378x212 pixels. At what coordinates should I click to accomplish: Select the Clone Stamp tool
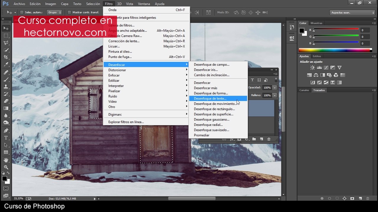pyautogui.click(x=6, y=87)
